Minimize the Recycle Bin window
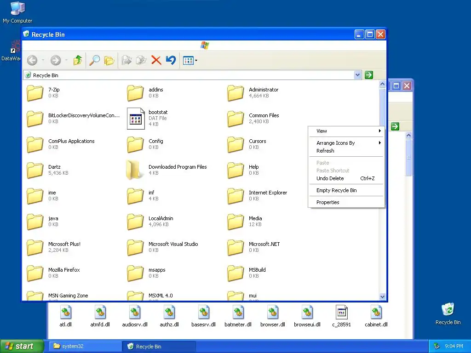471x353 pixels. pos(359,34)
